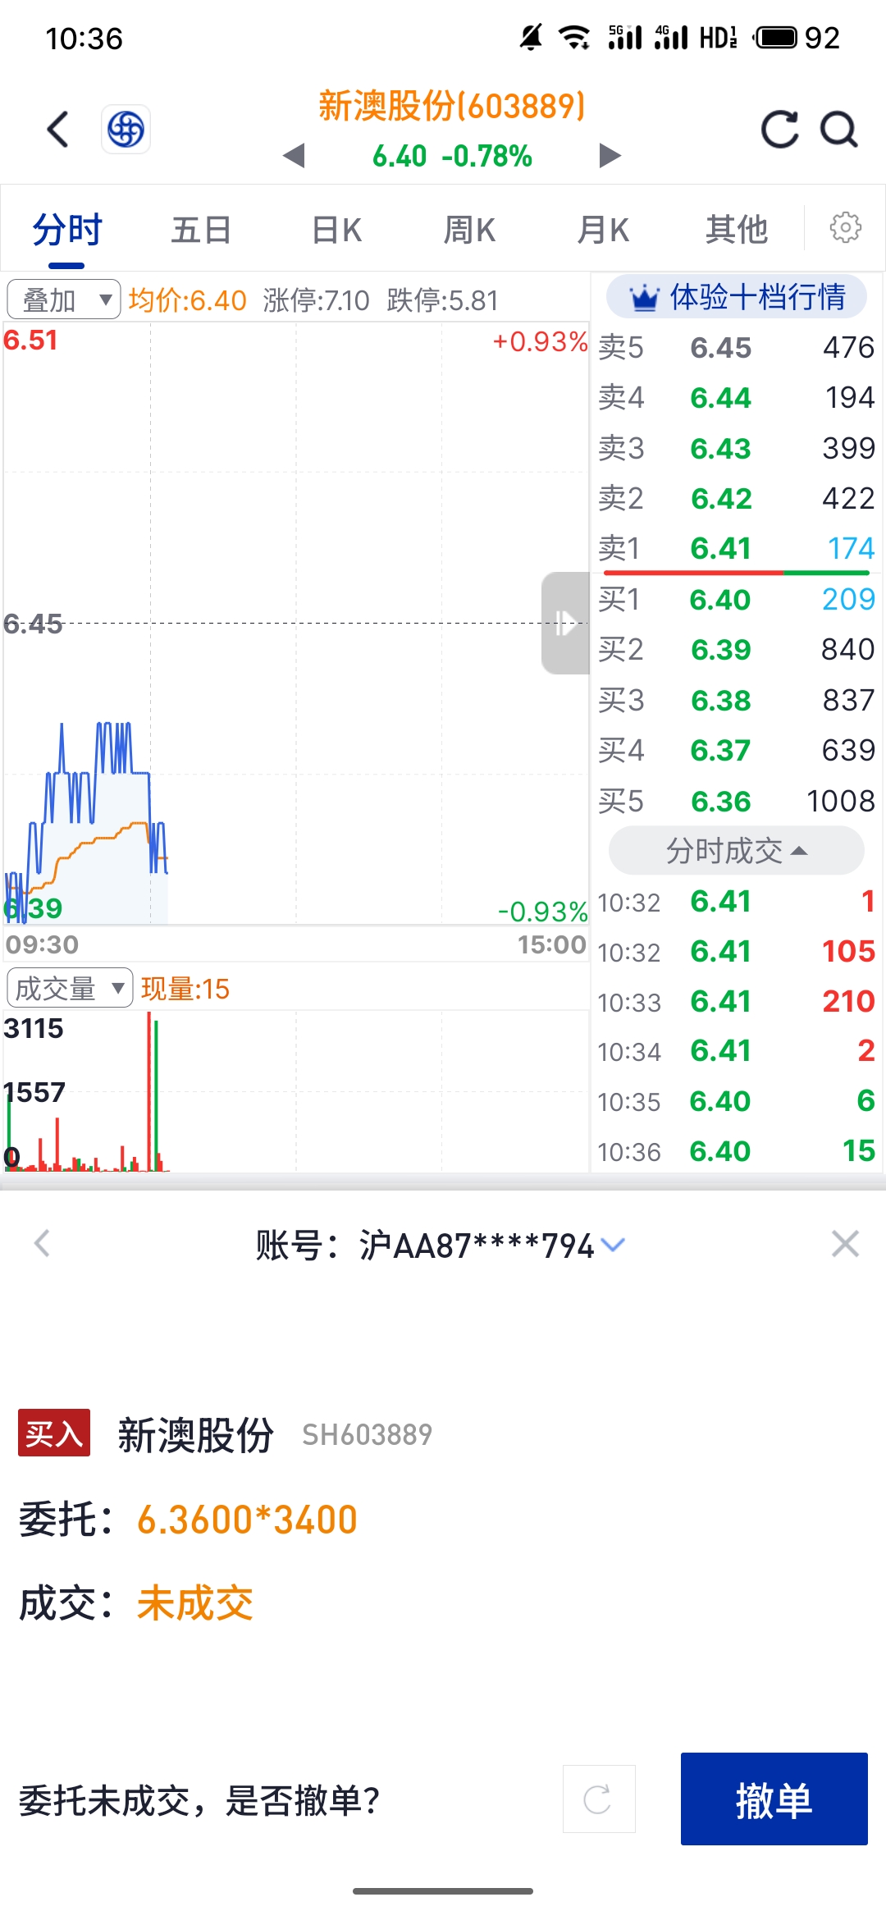This screenshot has height=1920, width=886.
Task: Select 卖5 price 6.45 row
Action: [x=737, y=347]
